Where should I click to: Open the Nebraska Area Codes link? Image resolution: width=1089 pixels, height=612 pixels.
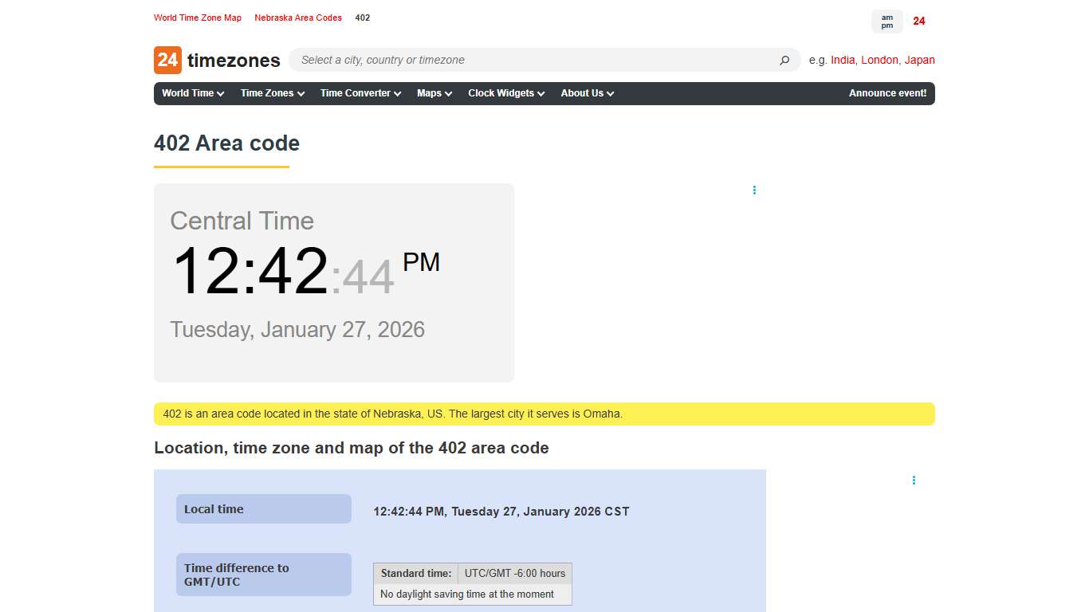tap(298, 18)
